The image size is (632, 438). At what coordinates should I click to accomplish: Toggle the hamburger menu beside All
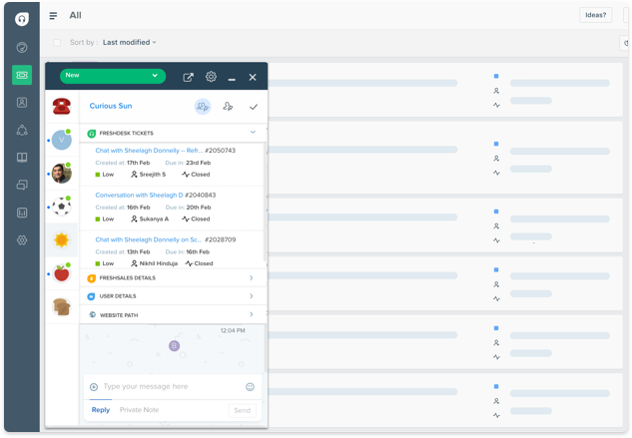click(x=53, y=16)
